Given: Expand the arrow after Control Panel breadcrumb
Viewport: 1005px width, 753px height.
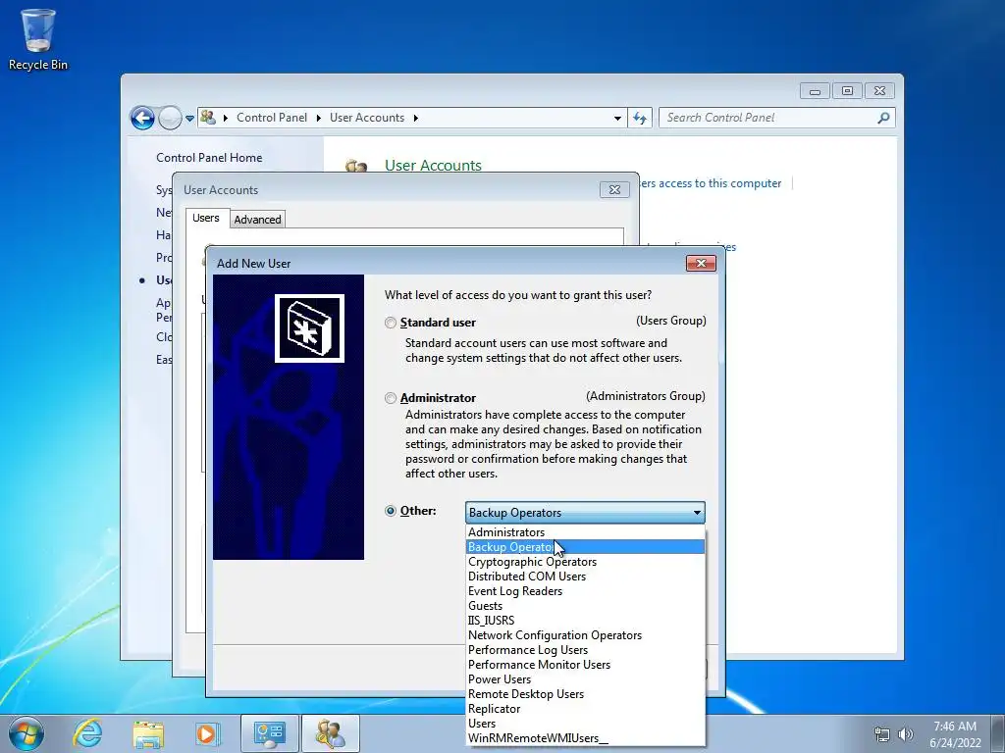Looking at the screenshot, I should pyautogui.click(x=319, y=119).
